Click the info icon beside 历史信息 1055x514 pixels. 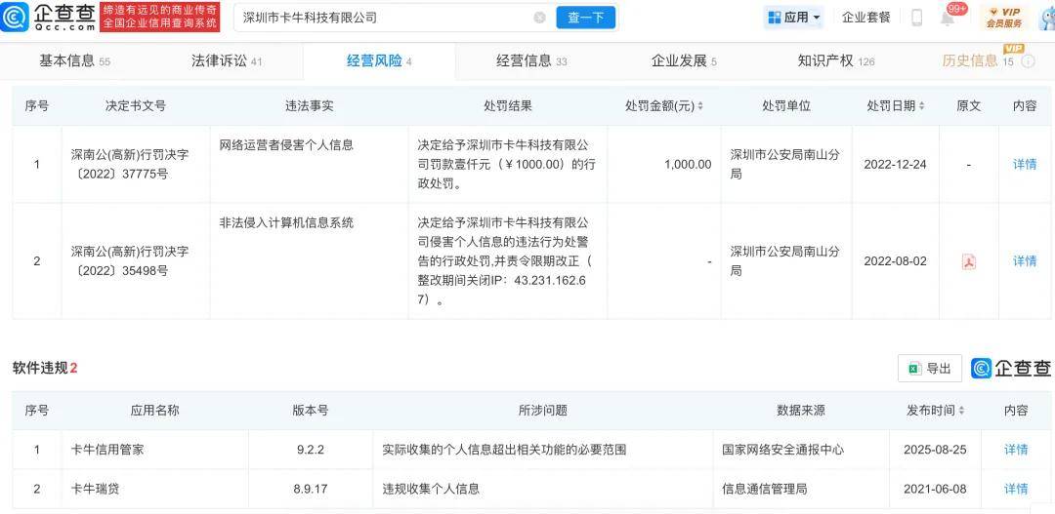[1028, 61]
